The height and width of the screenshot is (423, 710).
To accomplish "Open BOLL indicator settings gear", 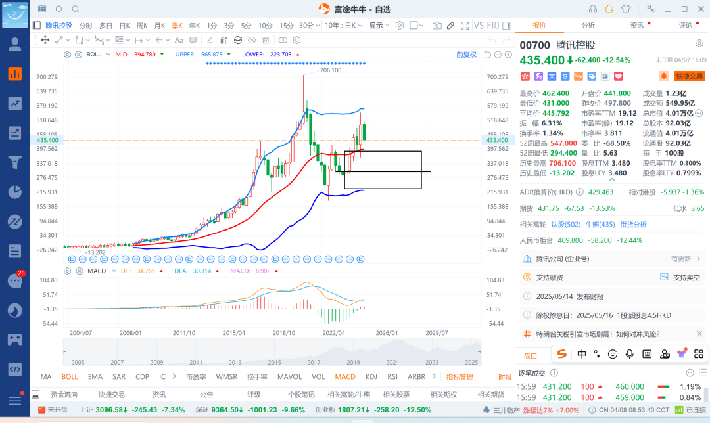I will pyautogui.click(x=68, y=55).
